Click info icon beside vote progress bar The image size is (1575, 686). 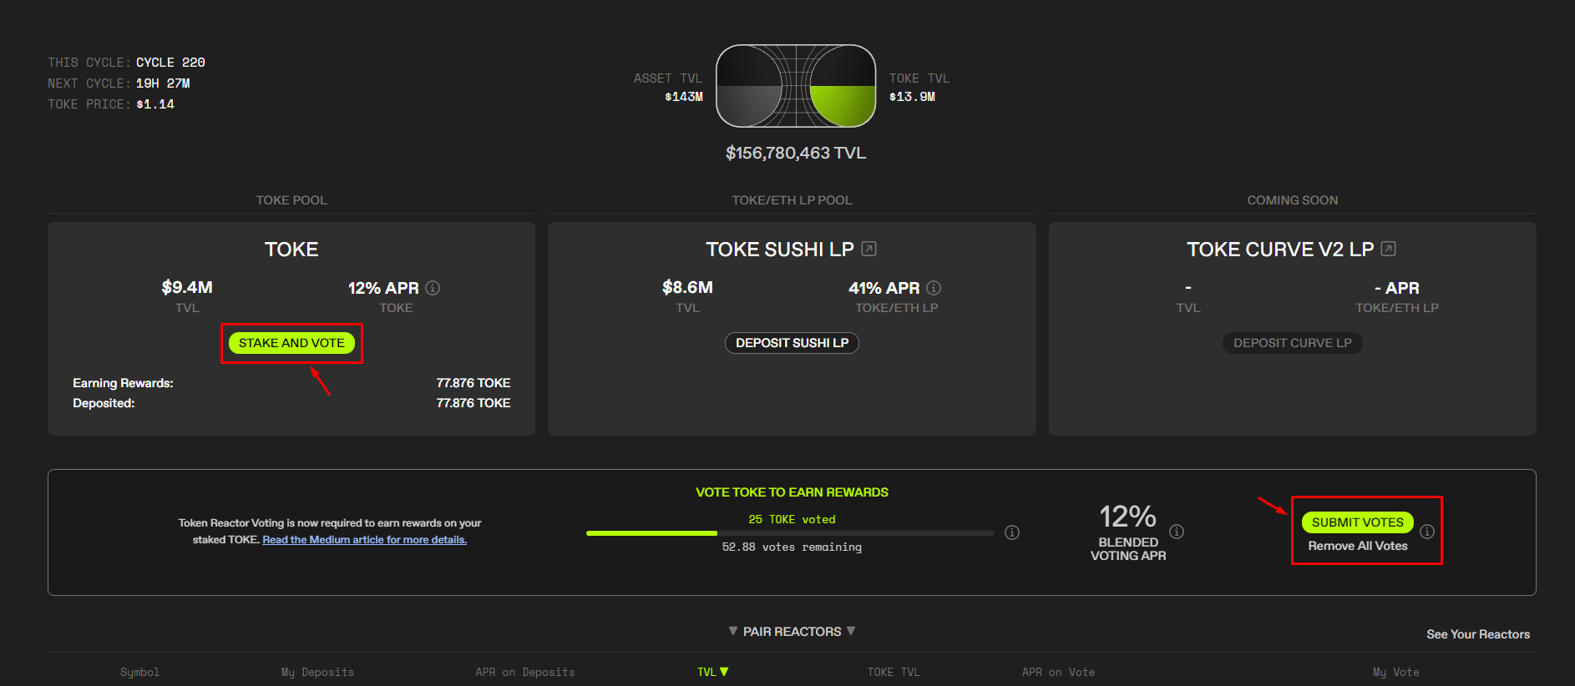(1012, 532)
